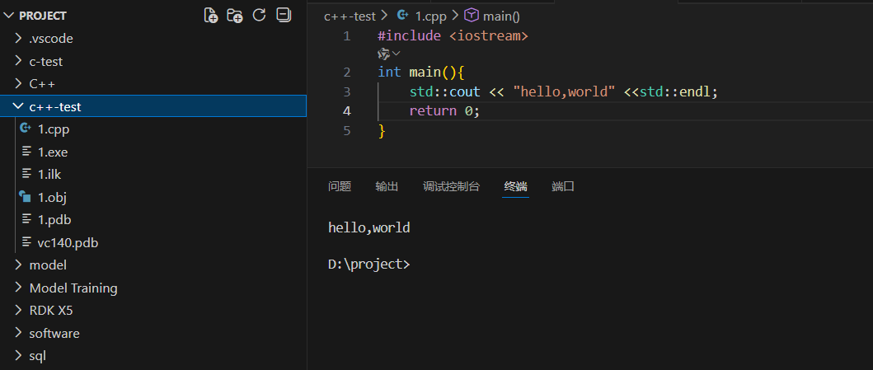Click the terminal prompt line D:\project>

click(368, 265)
